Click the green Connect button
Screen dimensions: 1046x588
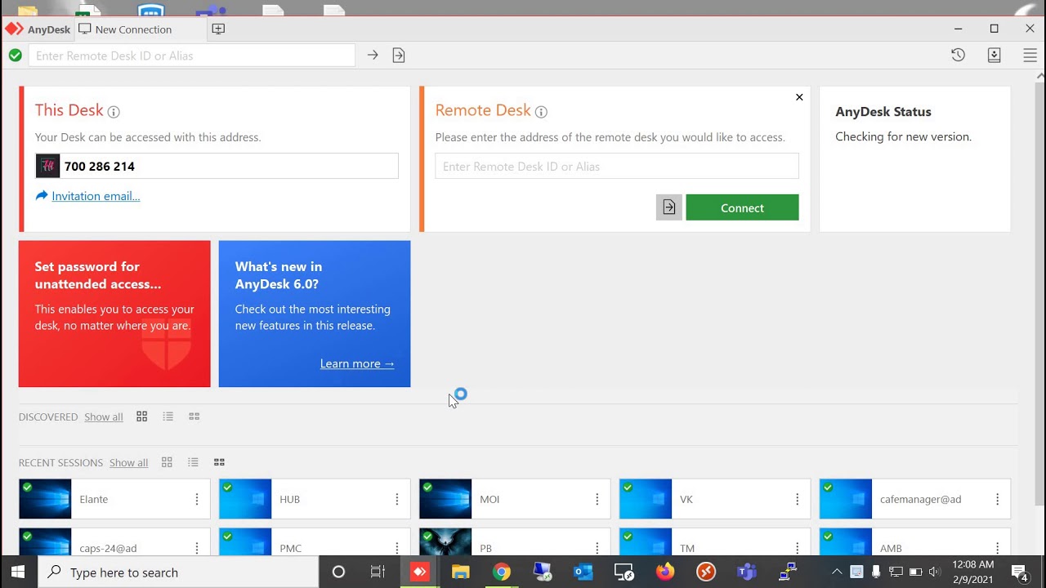(742, 207)
